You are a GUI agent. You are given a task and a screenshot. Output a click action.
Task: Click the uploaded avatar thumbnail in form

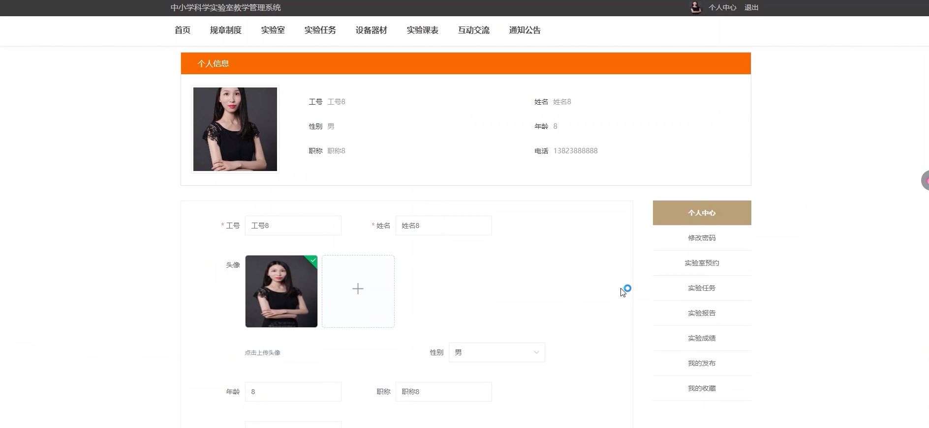(281, 292)
